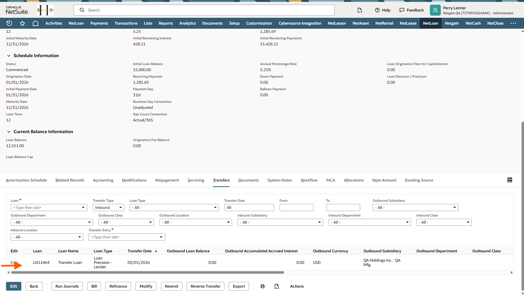Click the global Search field
The width and height of the screenshot is (524, 295).
point(204,10)
